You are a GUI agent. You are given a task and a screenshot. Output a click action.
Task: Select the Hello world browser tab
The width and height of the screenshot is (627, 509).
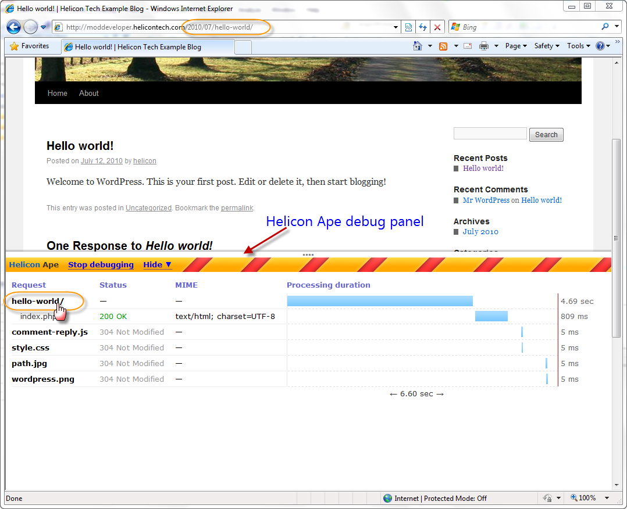click(x=137, y=47)
